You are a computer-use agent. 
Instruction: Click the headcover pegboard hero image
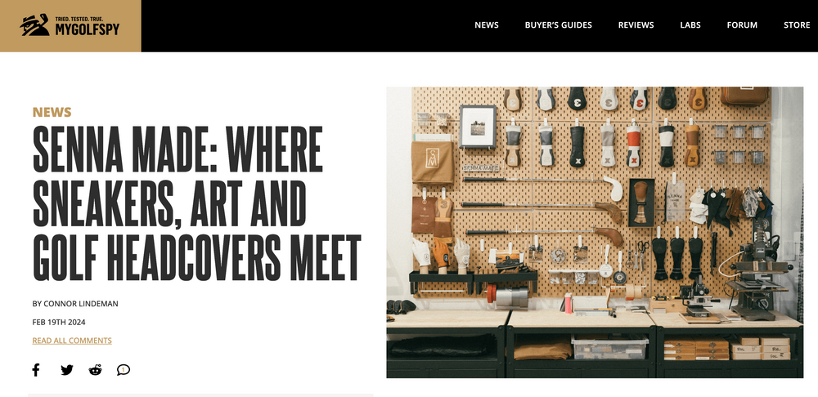click(595, 232)
